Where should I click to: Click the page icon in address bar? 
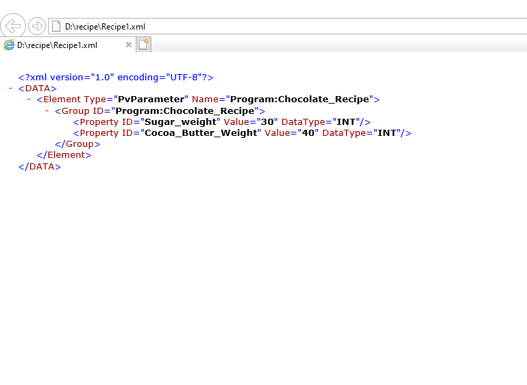tap(56, 26)
